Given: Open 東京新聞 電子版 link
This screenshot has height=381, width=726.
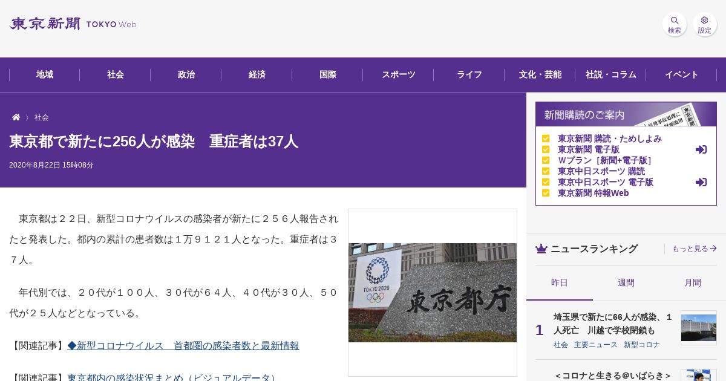Looking at the screenshot, I should tap(589, 149).
